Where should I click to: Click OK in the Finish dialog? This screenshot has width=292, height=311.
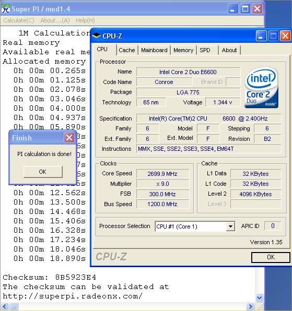coord(43,172)
